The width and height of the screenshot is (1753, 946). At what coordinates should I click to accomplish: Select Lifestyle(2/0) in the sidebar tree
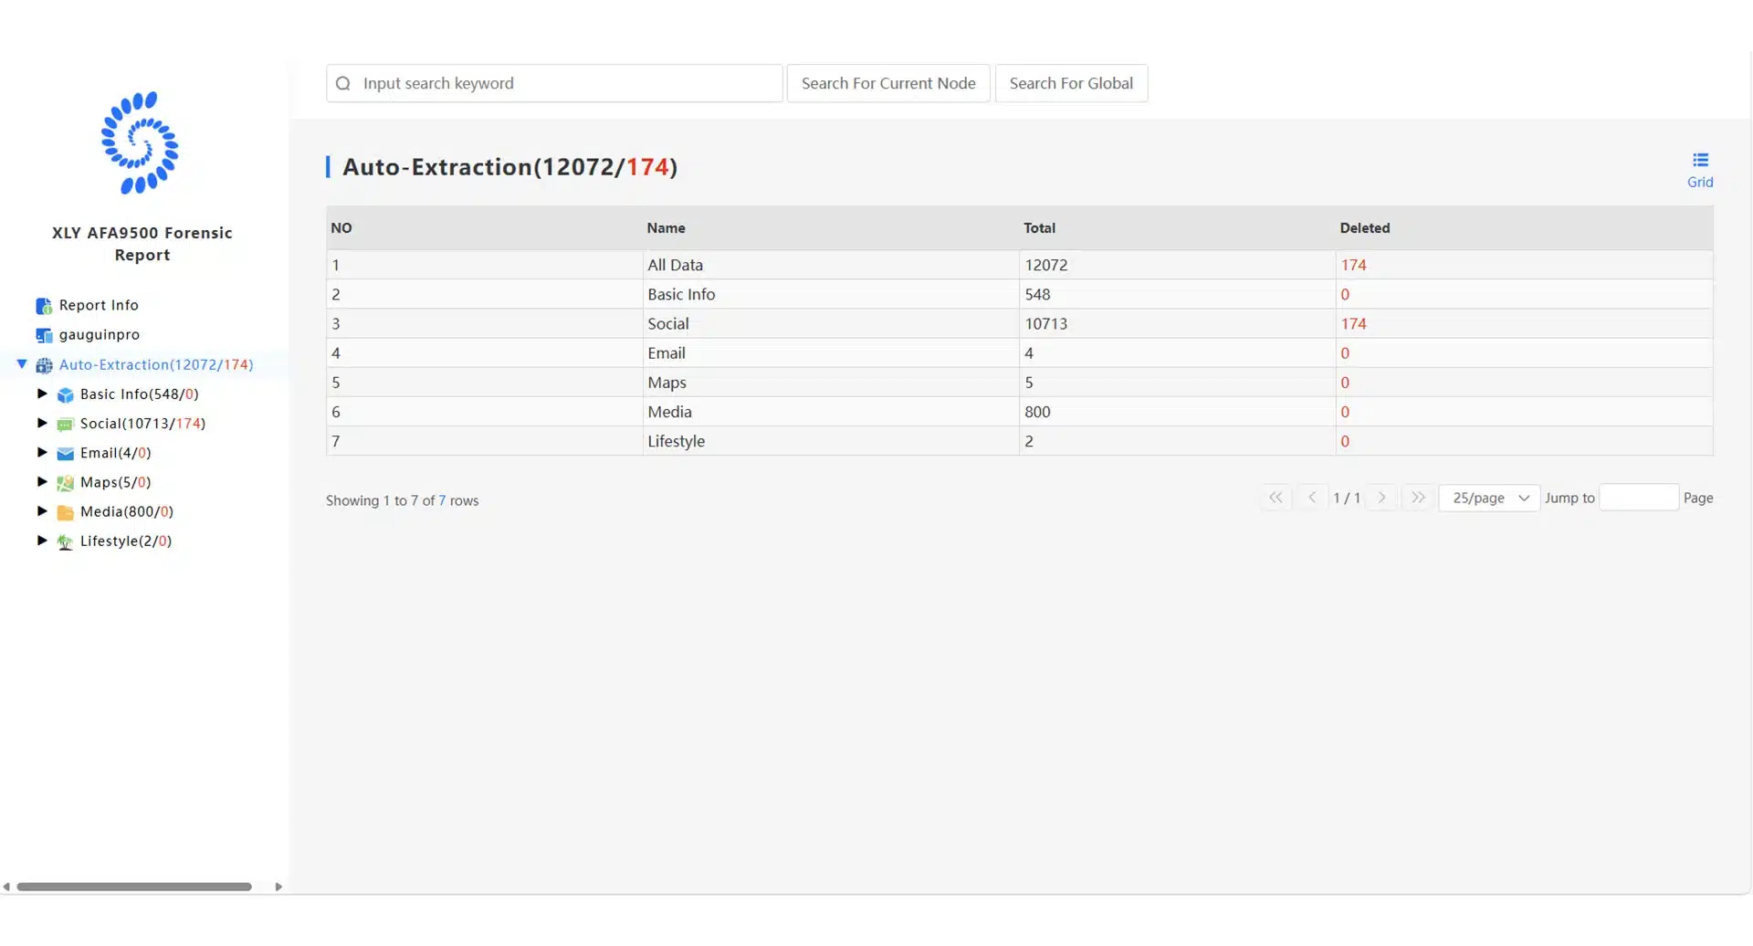[x=126, y=541]
